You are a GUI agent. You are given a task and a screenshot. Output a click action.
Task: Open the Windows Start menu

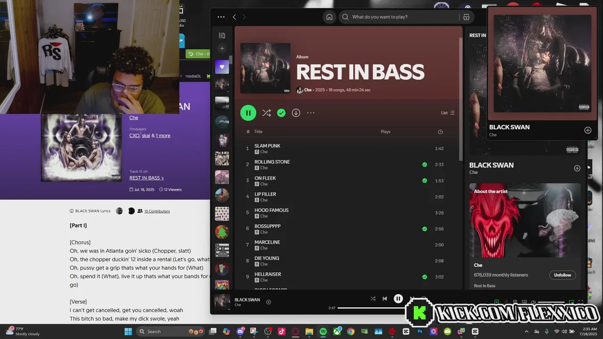[128, 331]
